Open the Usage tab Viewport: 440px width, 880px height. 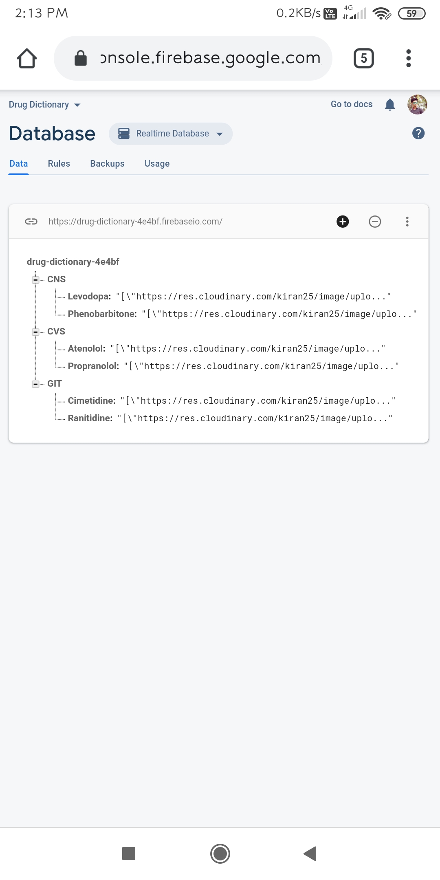pyautogui.click(x=157, y=163)
